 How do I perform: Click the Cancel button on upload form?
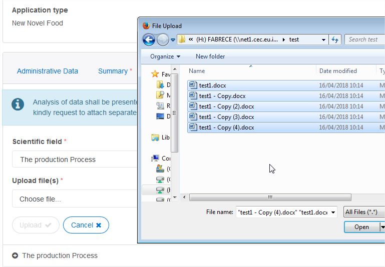click(86, 225)
